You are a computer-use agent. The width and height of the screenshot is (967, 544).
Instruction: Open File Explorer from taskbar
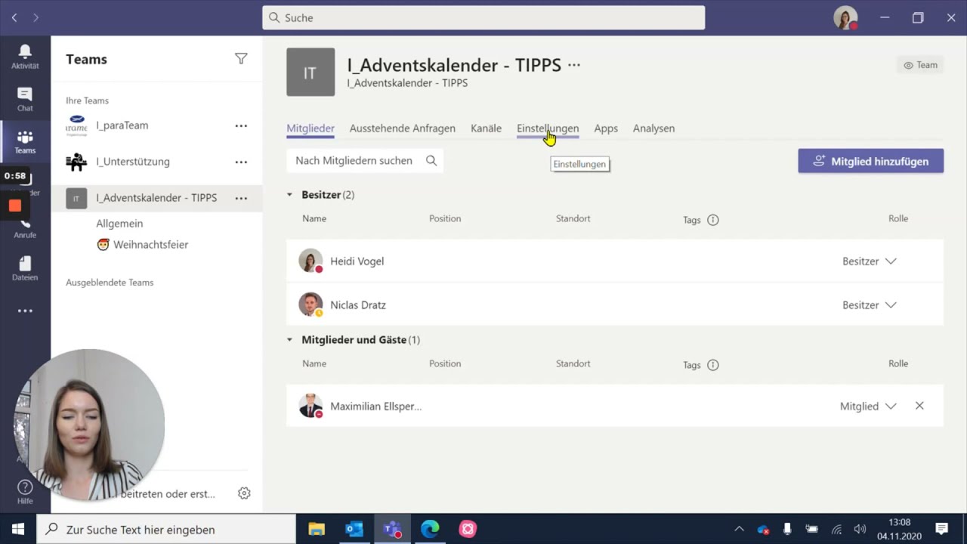317,529
